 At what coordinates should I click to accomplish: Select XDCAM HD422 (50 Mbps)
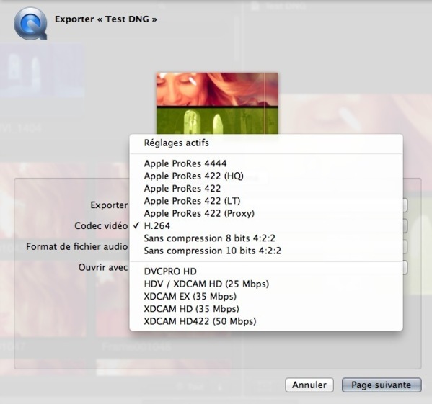pos(266,321)
